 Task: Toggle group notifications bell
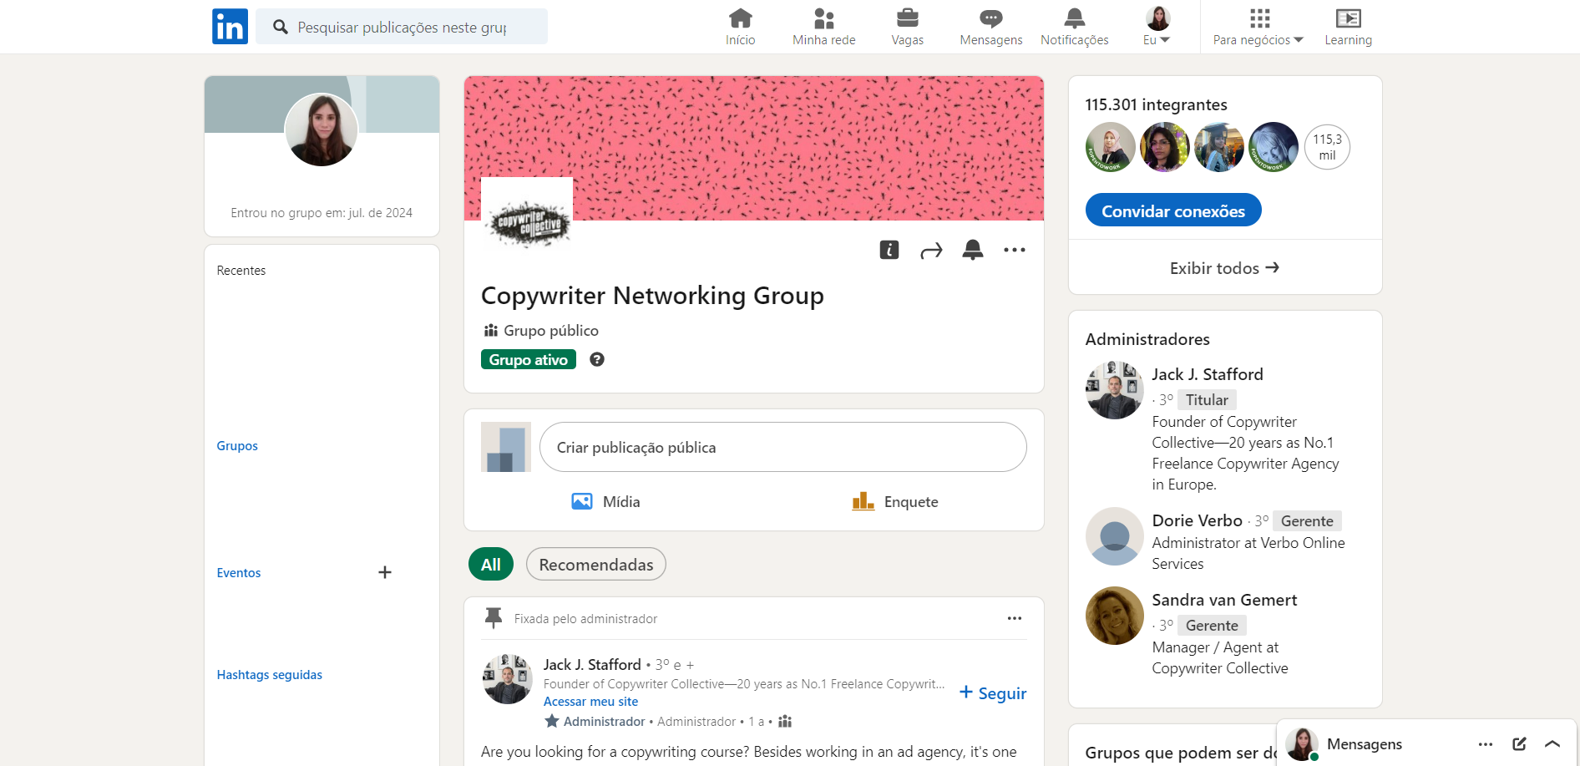click(973, 250)
